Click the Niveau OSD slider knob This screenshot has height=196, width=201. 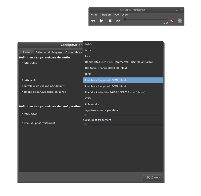tap(85, 116)
